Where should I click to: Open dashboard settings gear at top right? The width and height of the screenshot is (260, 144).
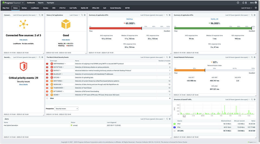[256, 8]
